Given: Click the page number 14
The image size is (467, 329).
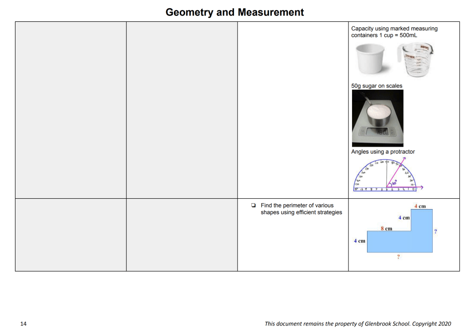Looking at the screenshot, I should coord(23,324).
